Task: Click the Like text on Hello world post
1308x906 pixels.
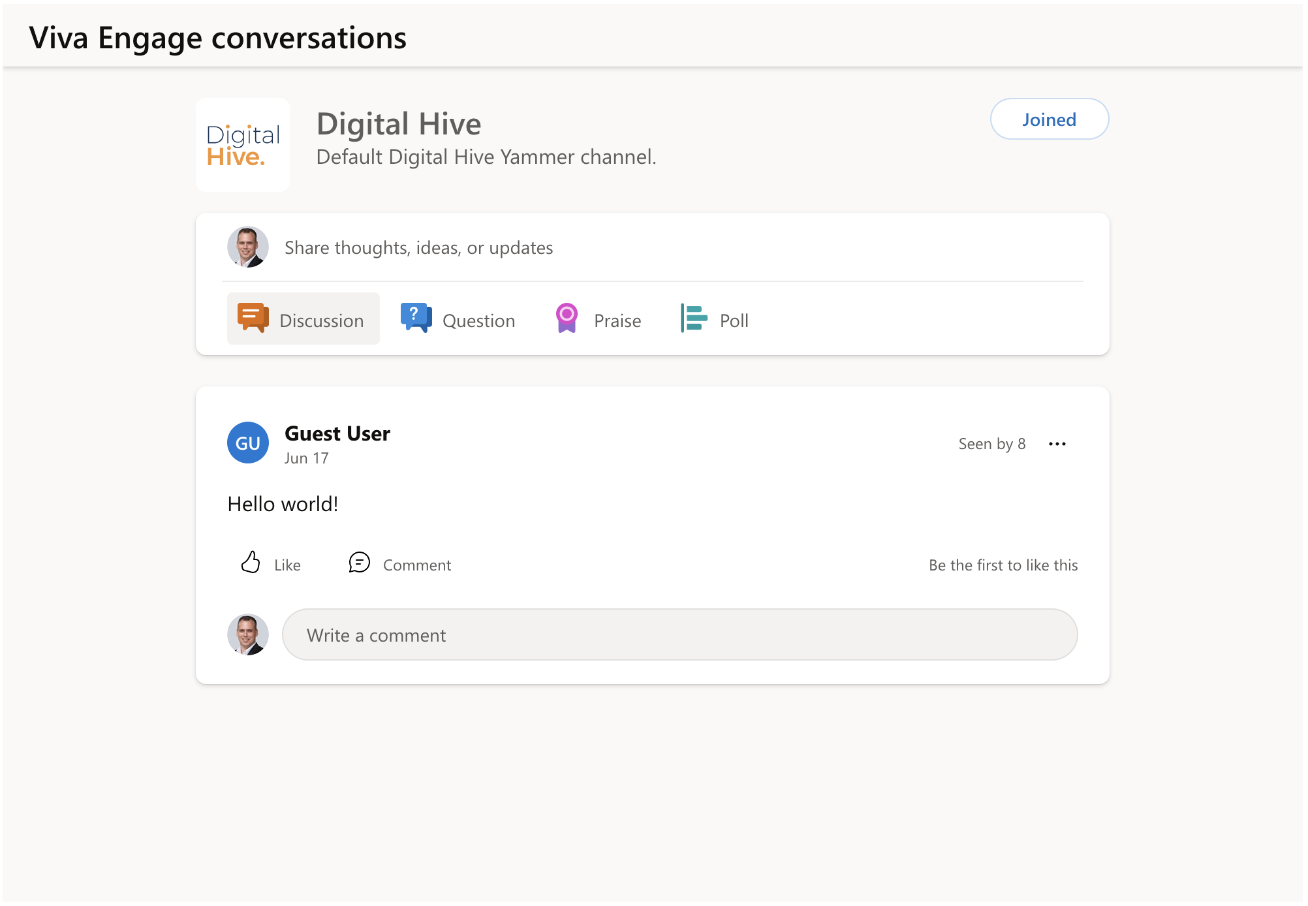Action: coord(287,565)
